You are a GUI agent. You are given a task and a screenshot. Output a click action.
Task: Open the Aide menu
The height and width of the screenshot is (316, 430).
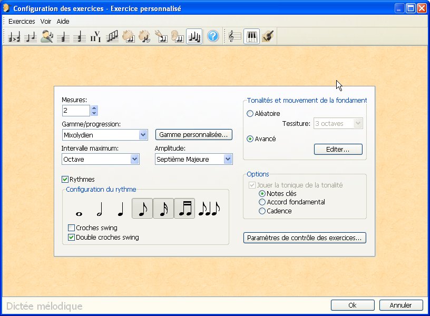click(x=63, y=22)
